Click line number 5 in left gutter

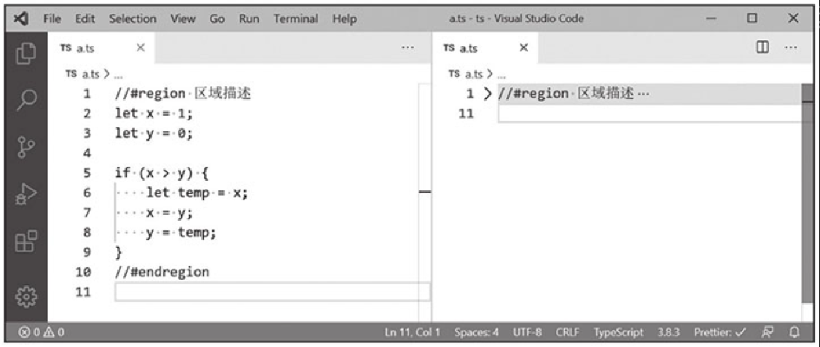(x=87, y=173)
